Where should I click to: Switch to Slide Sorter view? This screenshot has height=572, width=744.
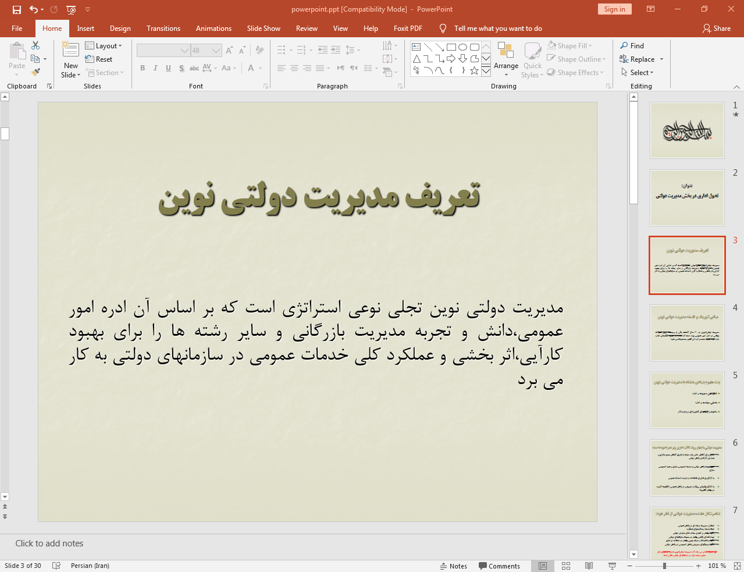566,566
